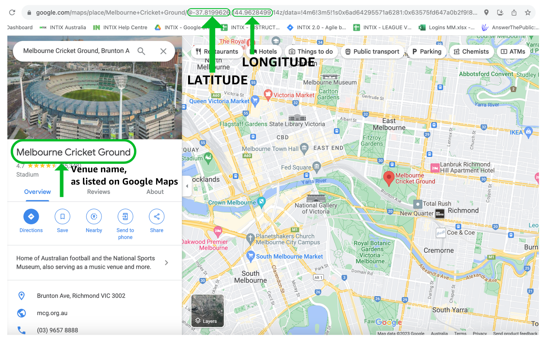Bookmark this page with the star icon

pos(528,13)
